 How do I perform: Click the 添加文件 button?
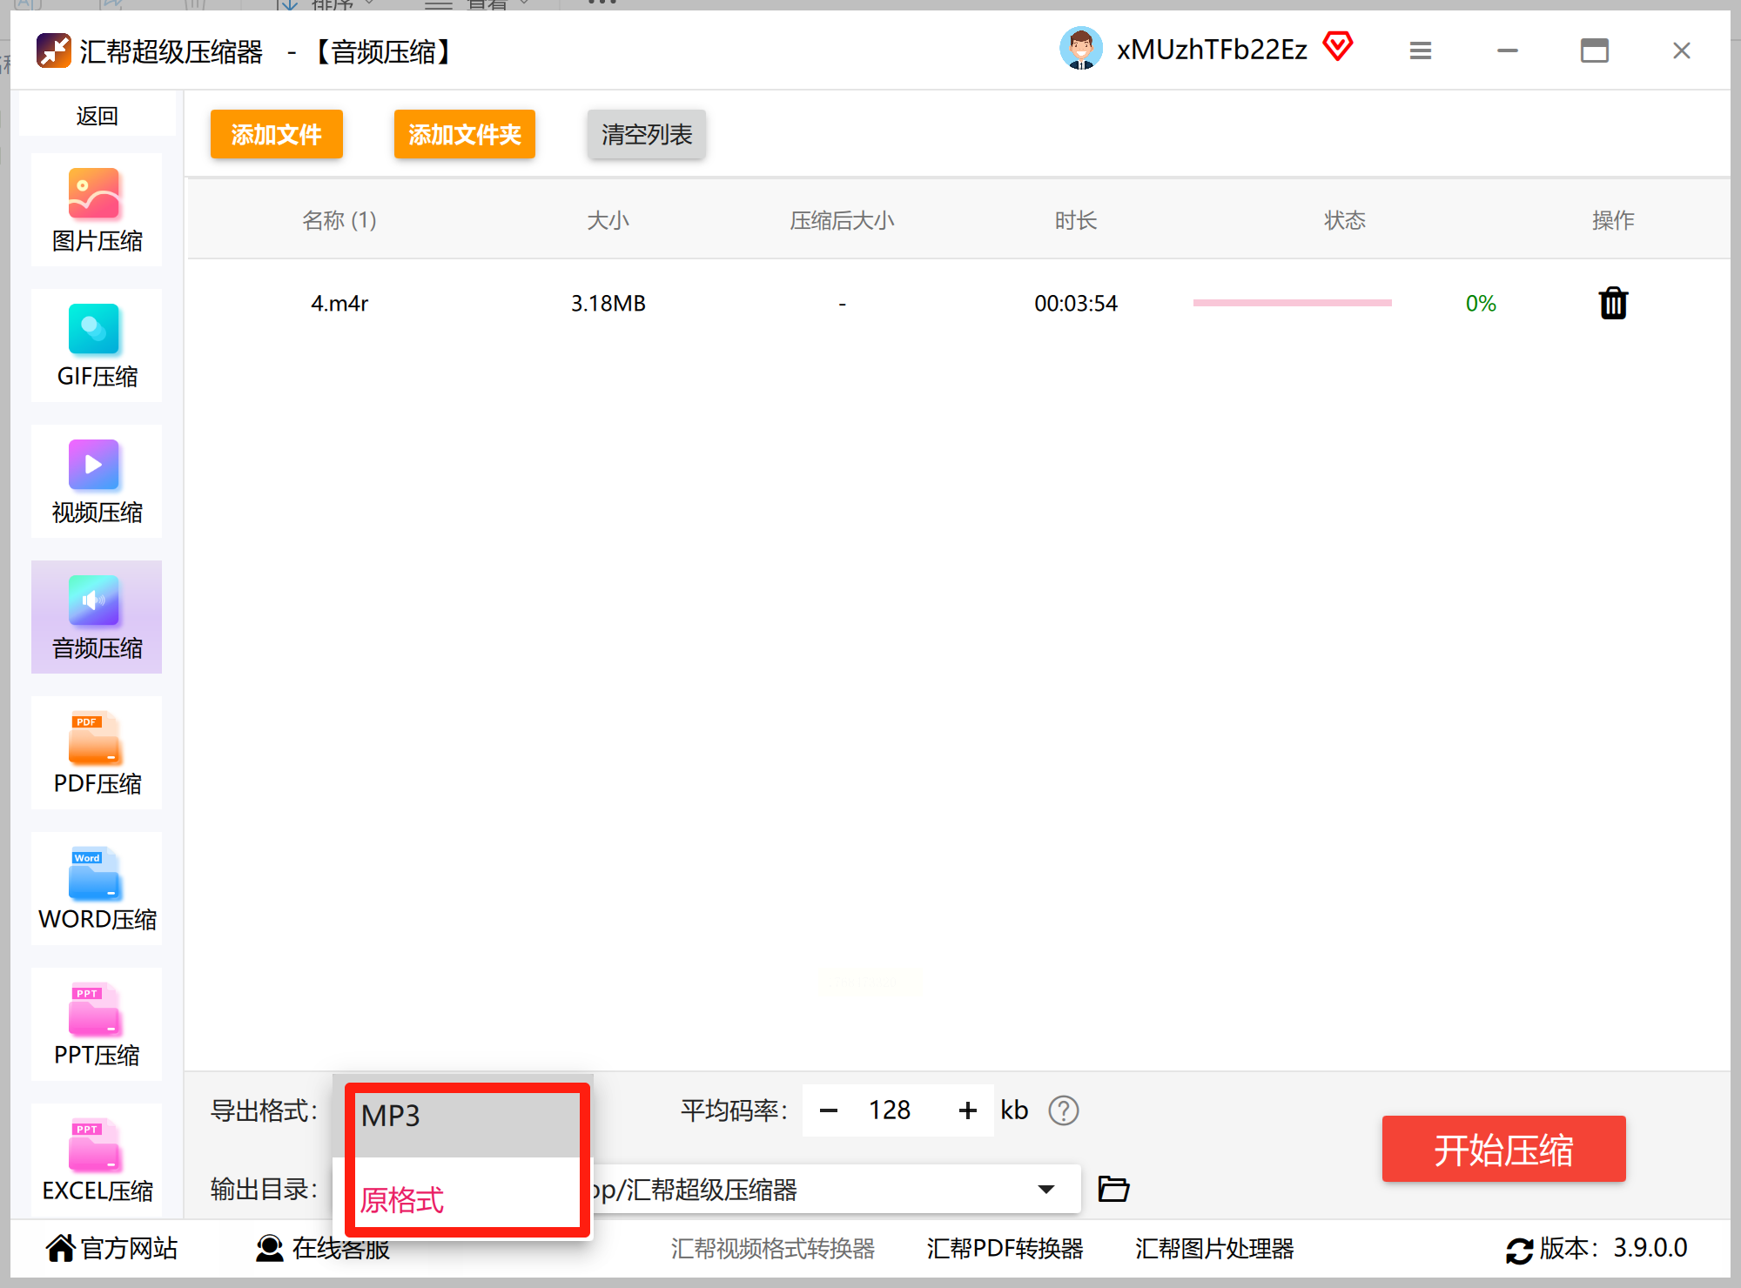[x=276, y=135]
